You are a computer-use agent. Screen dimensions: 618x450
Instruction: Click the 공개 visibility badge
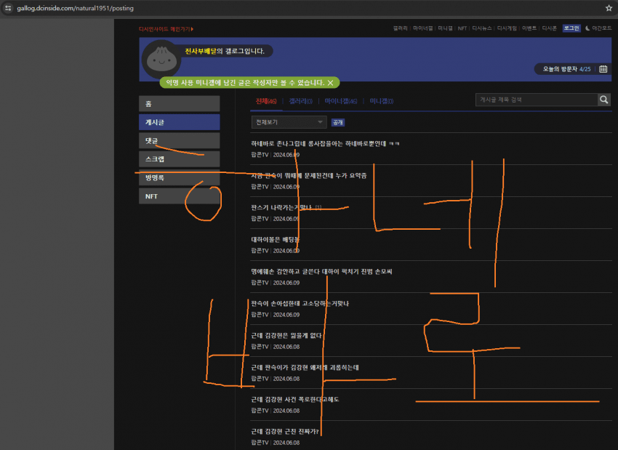(x=337, y=123)
